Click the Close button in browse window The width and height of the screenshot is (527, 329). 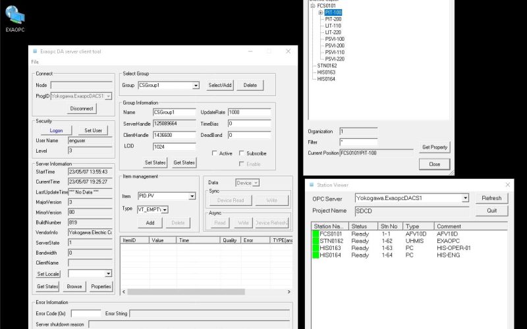pos(435,164)
